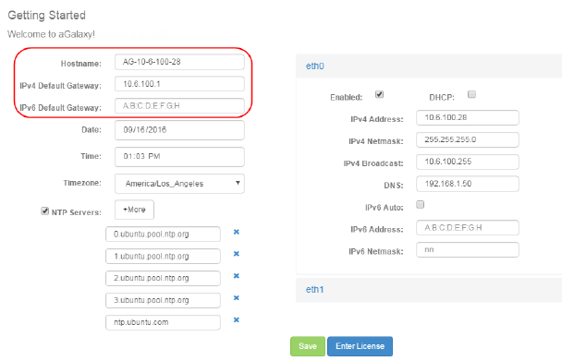Click into the Date field
This screenshot has height=361, width=562.
179,130
